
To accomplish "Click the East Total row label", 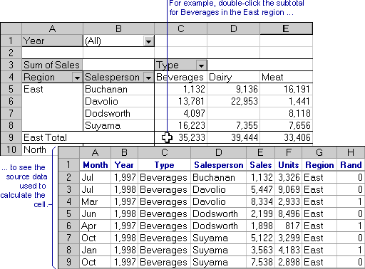I will (x=88, y=137).
